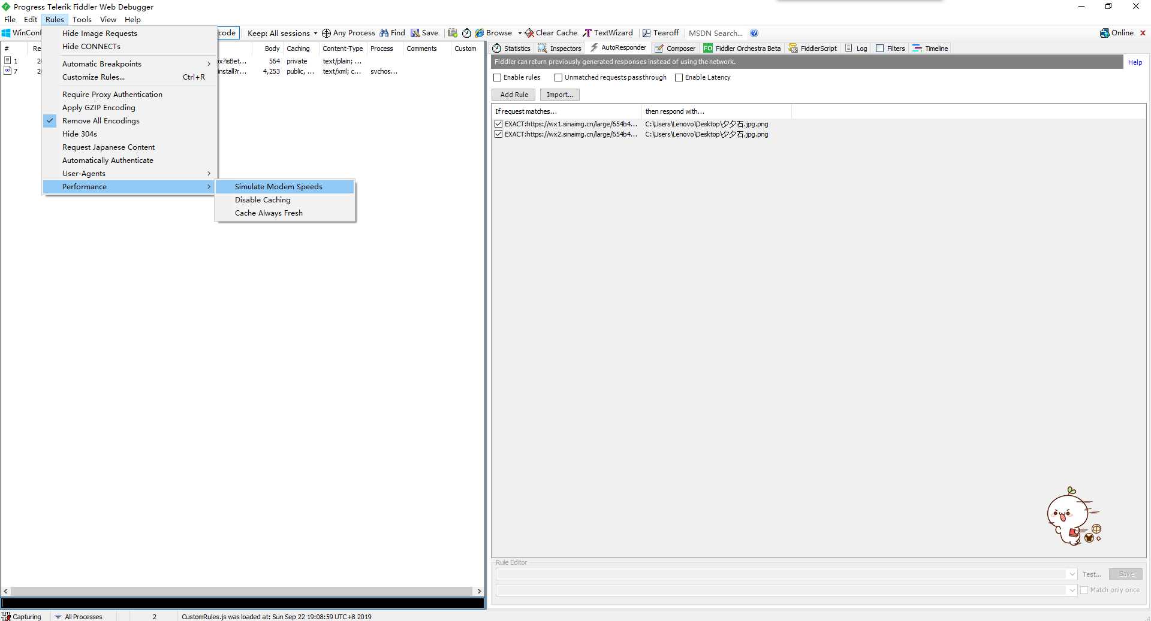Toggle the 'Enable Latency' checkbox
The height and width of the screenshot is (621, 1151).
679,77
